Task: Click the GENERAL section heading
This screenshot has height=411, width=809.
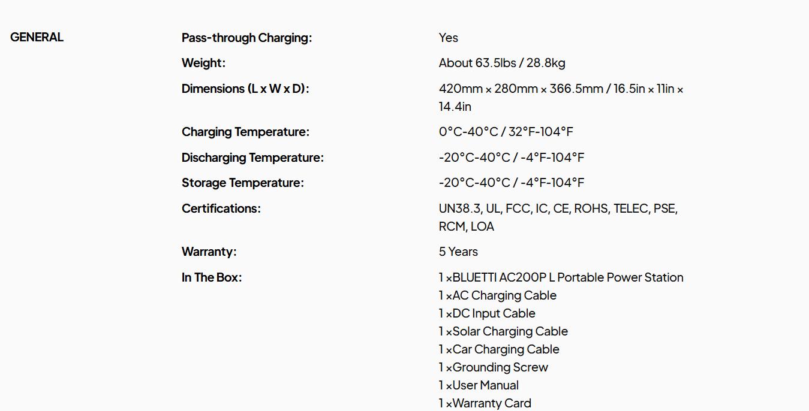Action: (37, 37)
